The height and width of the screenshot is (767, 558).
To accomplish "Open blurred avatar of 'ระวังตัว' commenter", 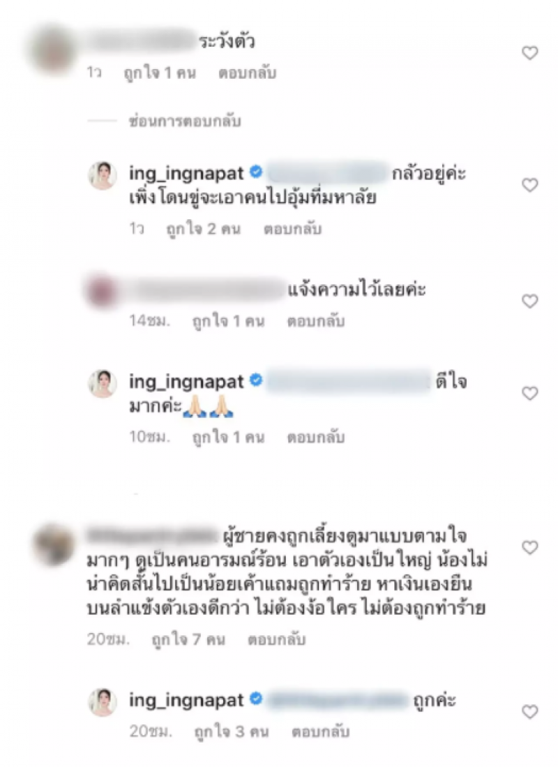I will click(x=52, y=50).
